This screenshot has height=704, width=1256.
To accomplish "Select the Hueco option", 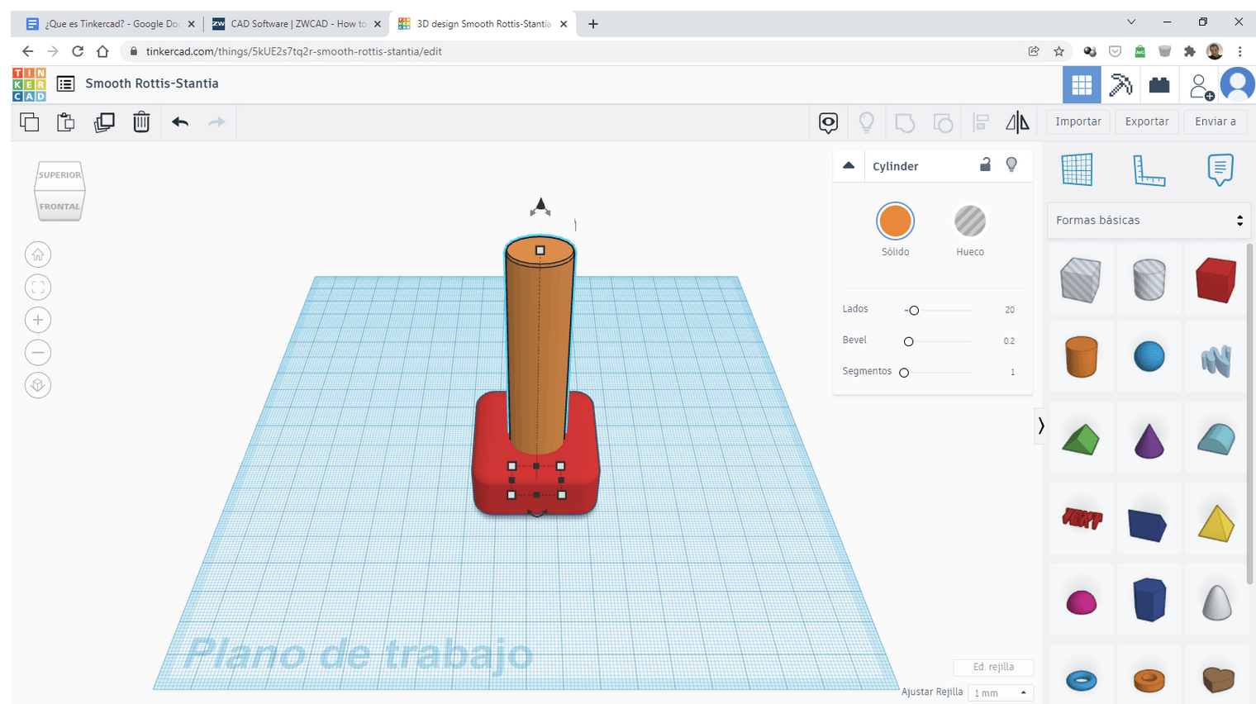I will click(970, 221).
